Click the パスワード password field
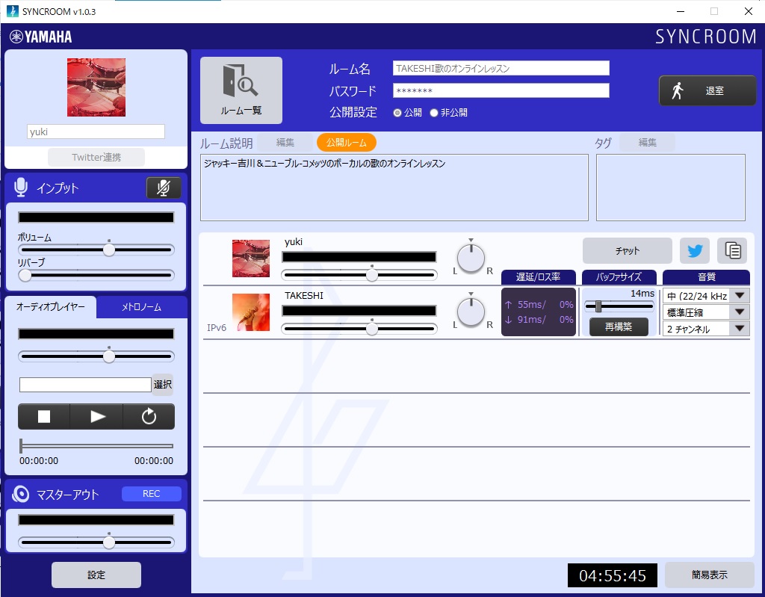This screenshot has width=765, height=597. tap(501, 90)
